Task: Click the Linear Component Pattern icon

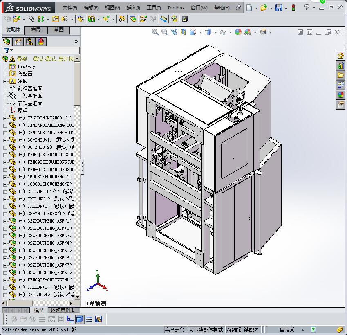Action: [41, 19]
